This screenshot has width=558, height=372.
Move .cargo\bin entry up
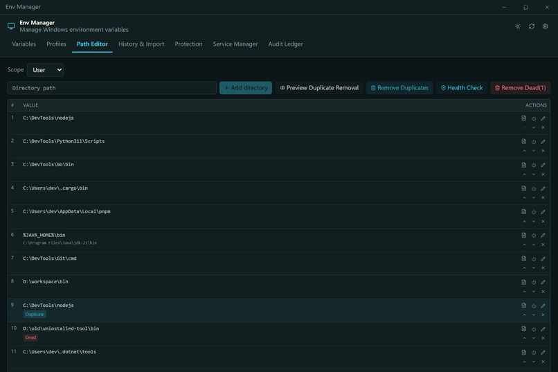click(524, 197)
